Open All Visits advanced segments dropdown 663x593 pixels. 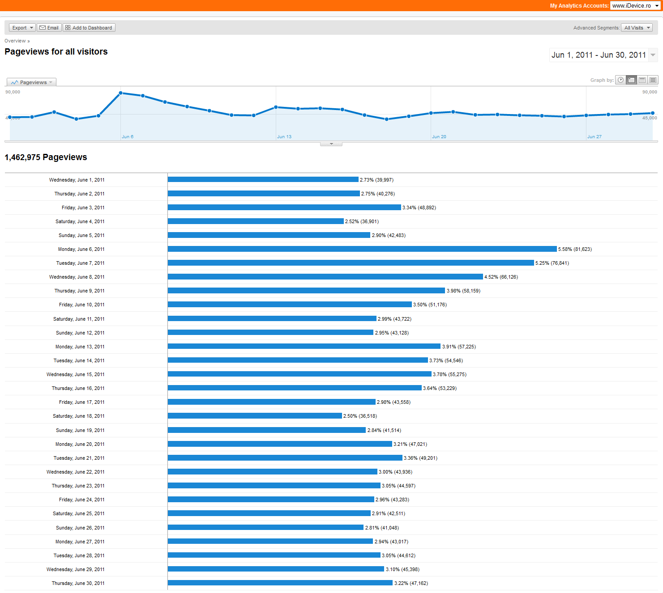(637, 28)
